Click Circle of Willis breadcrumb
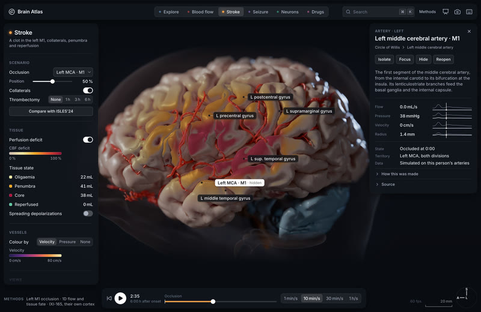 387,47
